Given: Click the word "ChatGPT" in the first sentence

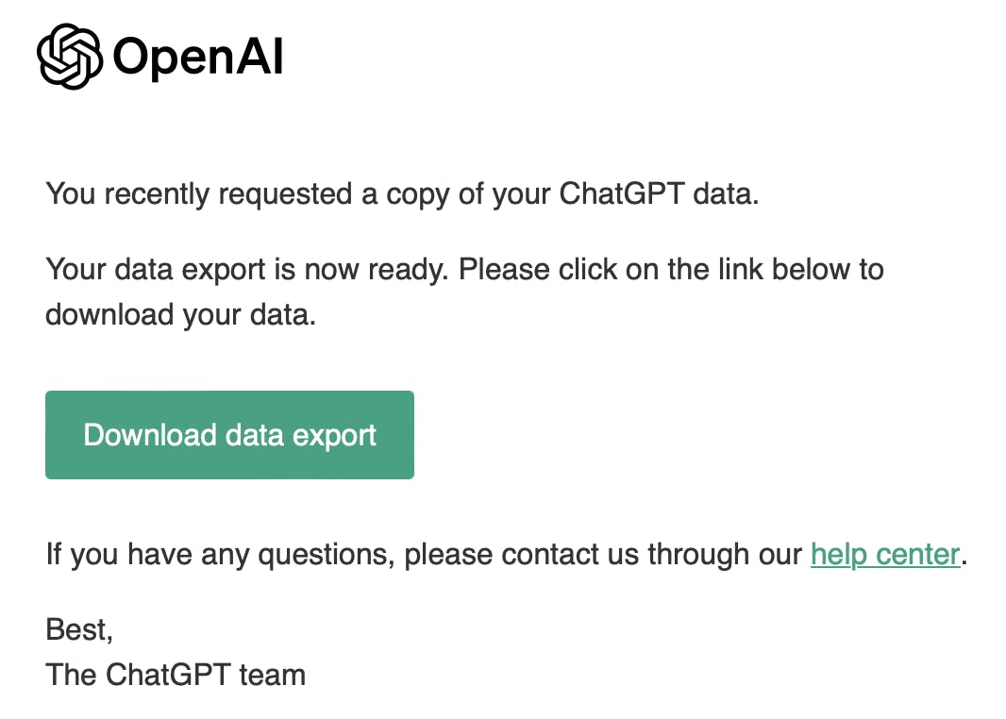Looking at the screenshot, I should 622,193.
